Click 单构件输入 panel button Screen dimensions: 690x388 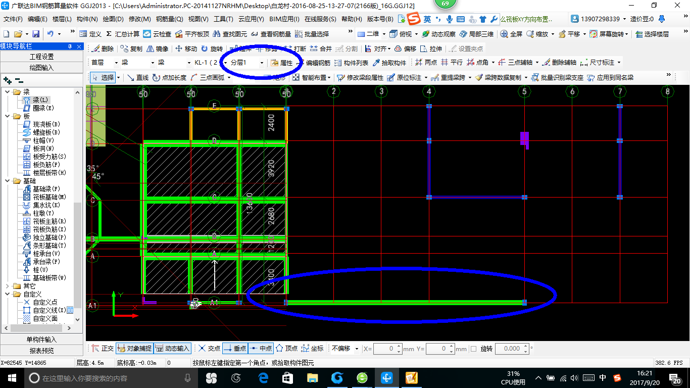[x=41, y=339]
